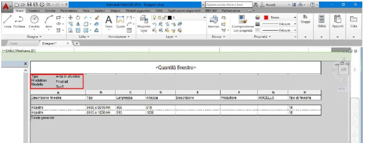Expand the Disegna panel
The image size is (365, 143).
coord(34,37)
